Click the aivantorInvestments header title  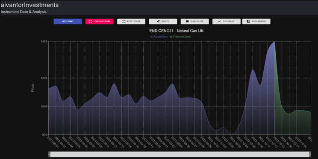(x=29, y=5)
